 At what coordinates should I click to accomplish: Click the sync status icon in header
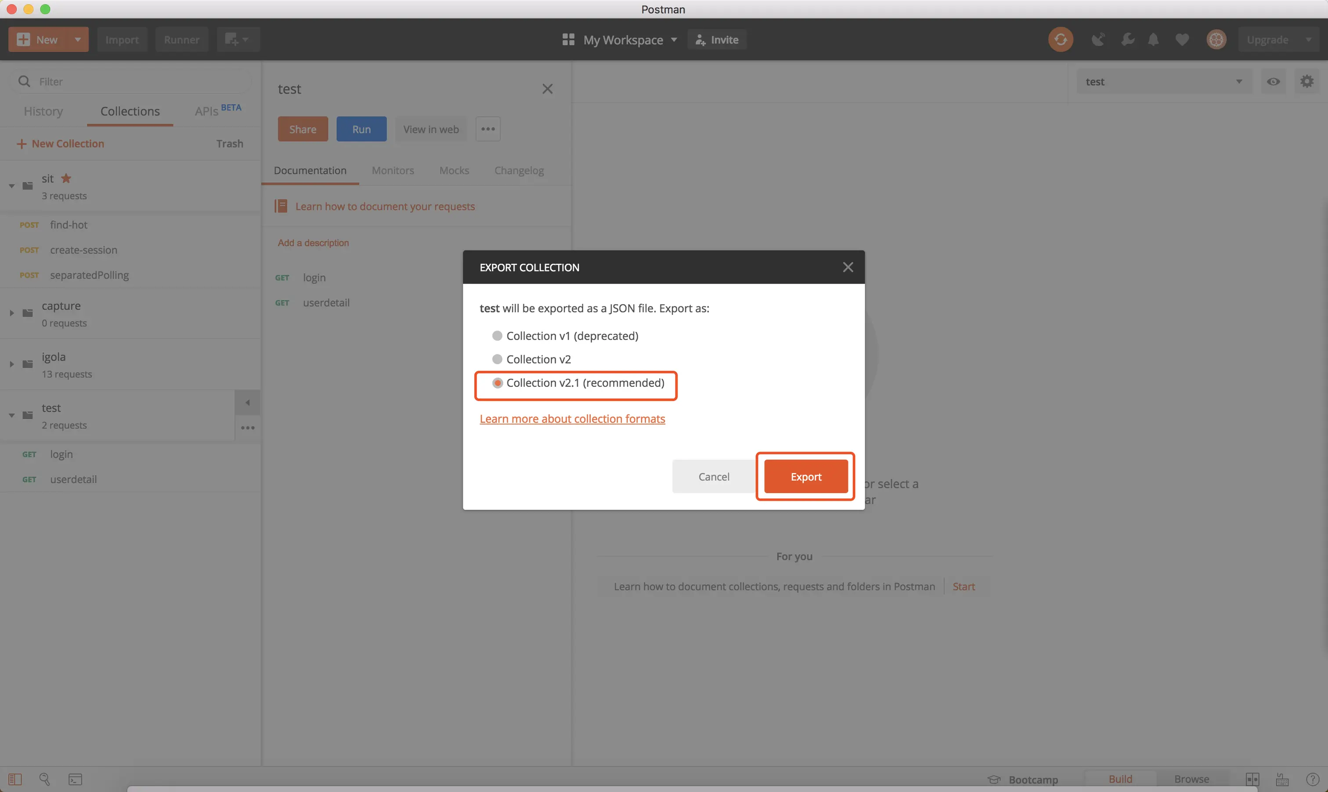[x=1060, y=40]
